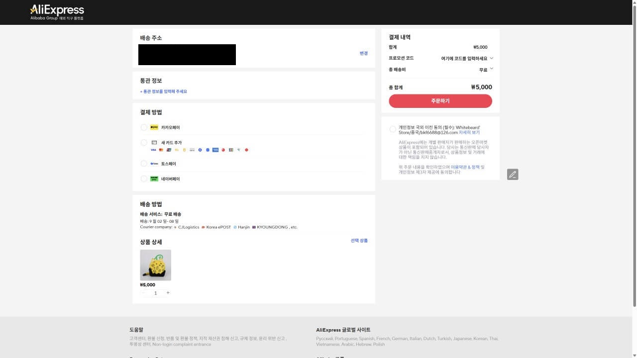
Task: Open the 고객센터 footer link
Action: click(x=137, y=339)
